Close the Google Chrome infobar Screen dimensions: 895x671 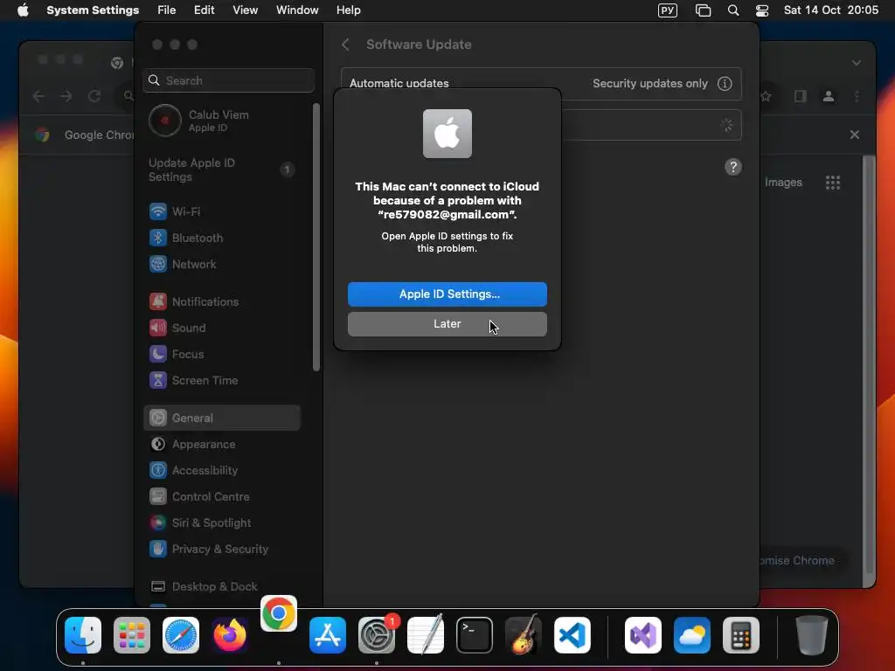pyautogui.click(x=855, y=135)
